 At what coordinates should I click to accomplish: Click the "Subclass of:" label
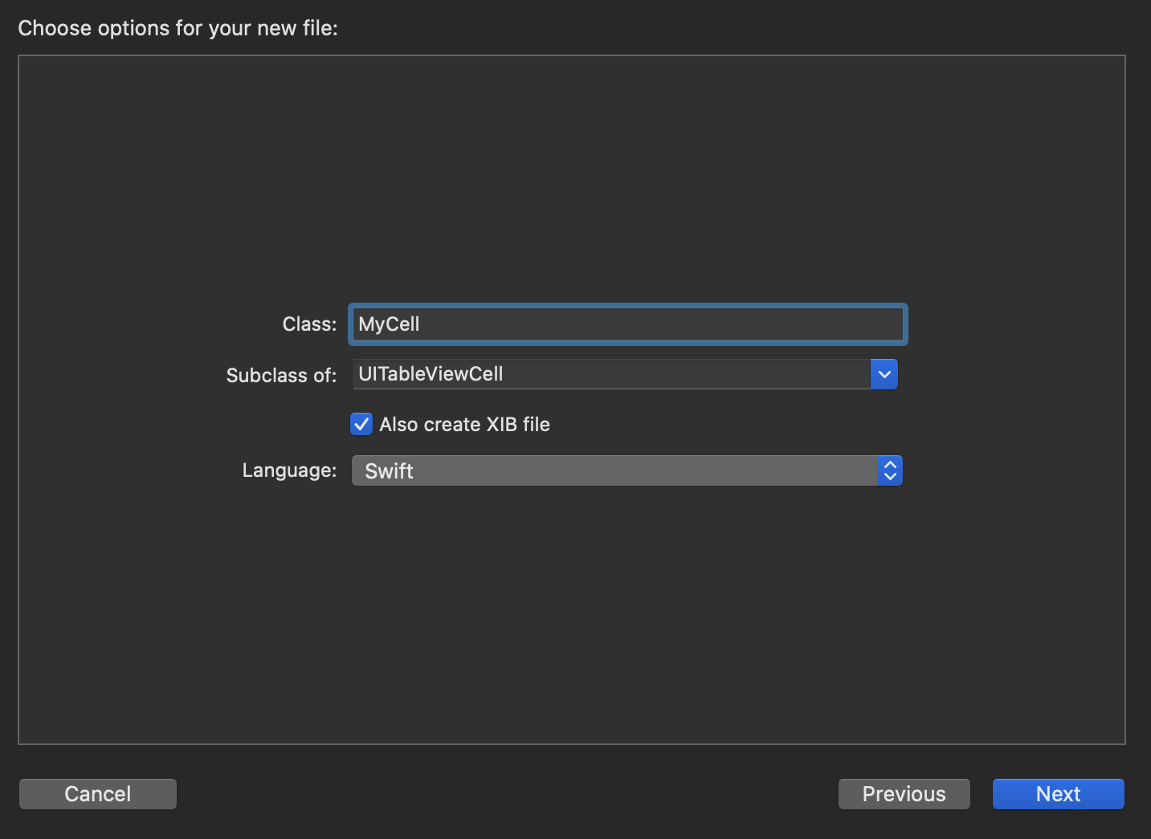click(x=281, y=376)
